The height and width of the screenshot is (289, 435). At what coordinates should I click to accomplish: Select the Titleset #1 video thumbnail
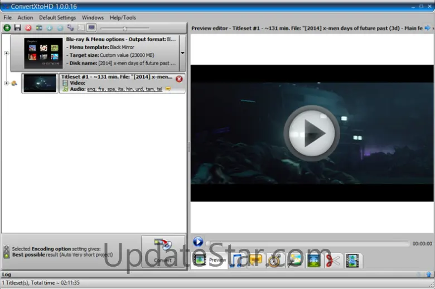coord(40,83)
